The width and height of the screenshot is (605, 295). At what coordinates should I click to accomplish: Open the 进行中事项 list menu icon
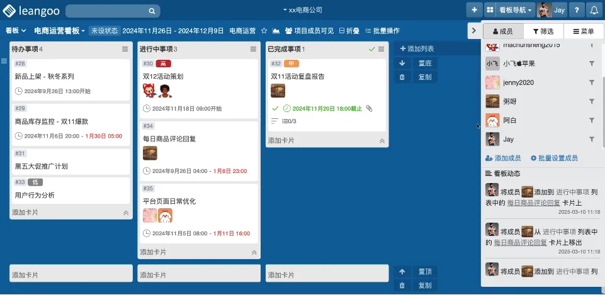tap(253, 49)
